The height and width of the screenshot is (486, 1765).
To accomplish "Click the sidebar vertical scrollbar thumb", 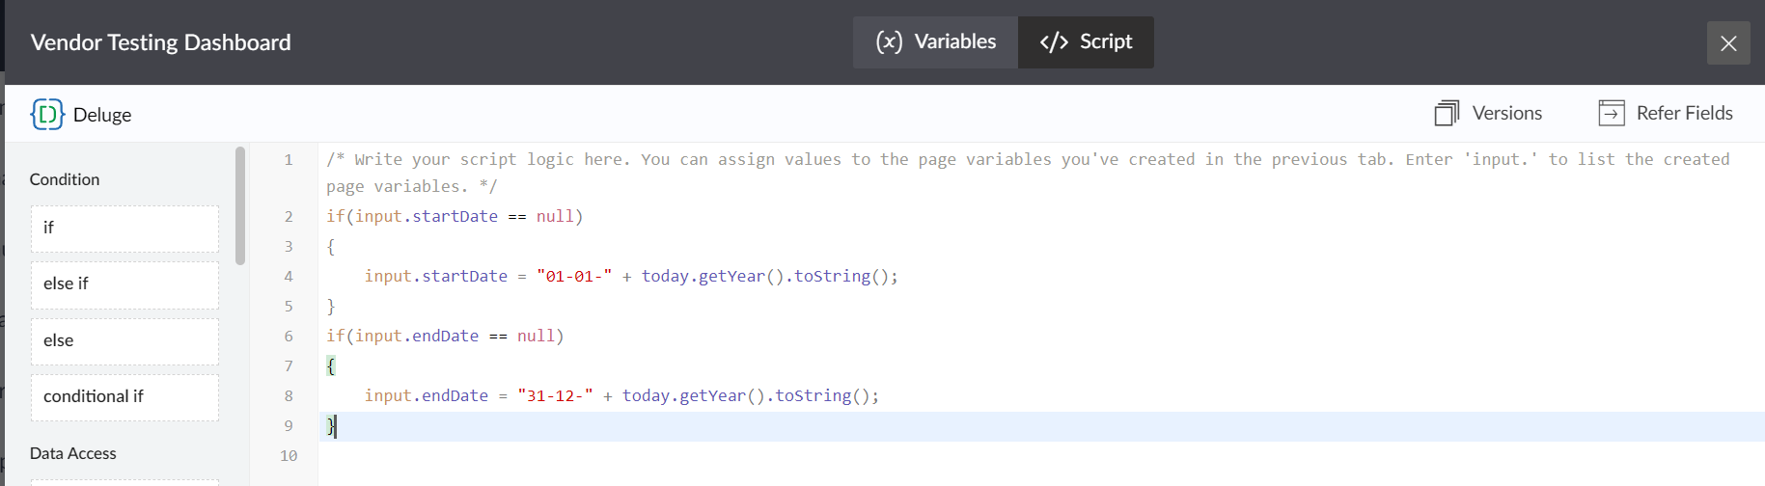I will (x=240, y=205).
